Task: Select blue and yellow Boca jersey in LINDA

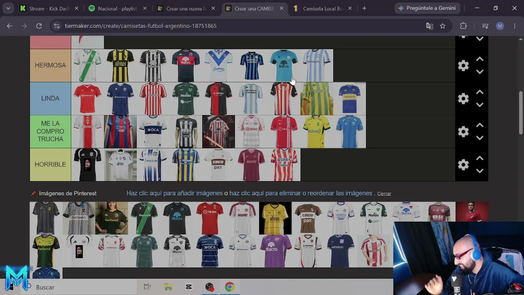Action: [x=350, y=99]
